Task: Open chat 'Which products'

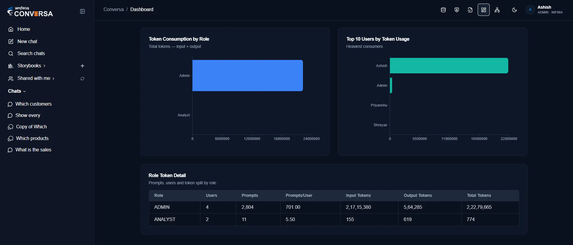Action: click(32, 138)
